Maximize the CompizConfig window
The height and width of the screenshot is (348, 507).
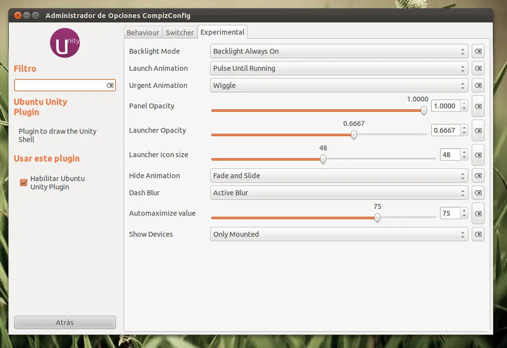click(x=36, y=15)
